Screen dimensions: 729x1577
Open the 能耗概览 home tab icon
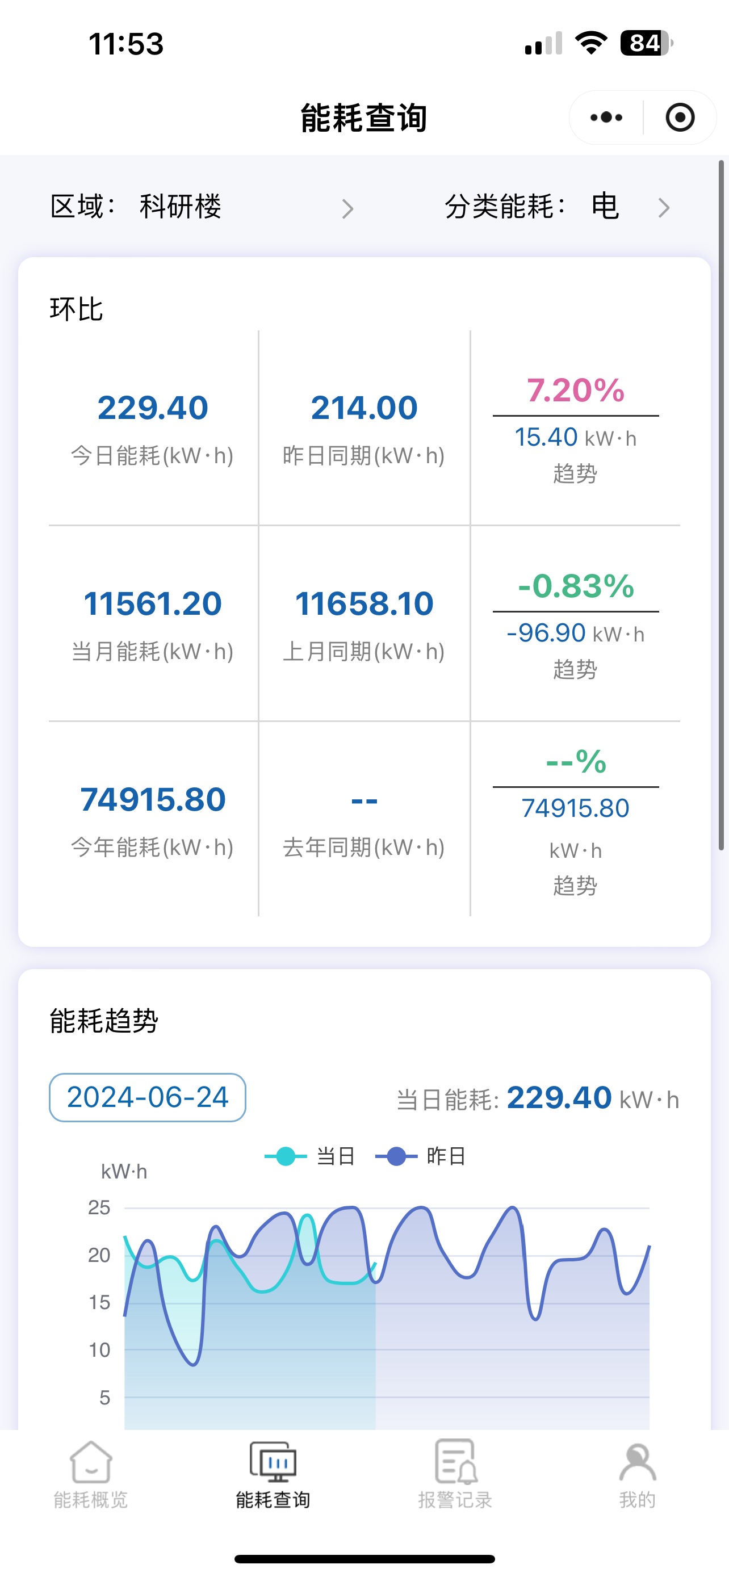(x=91, y=1462)
